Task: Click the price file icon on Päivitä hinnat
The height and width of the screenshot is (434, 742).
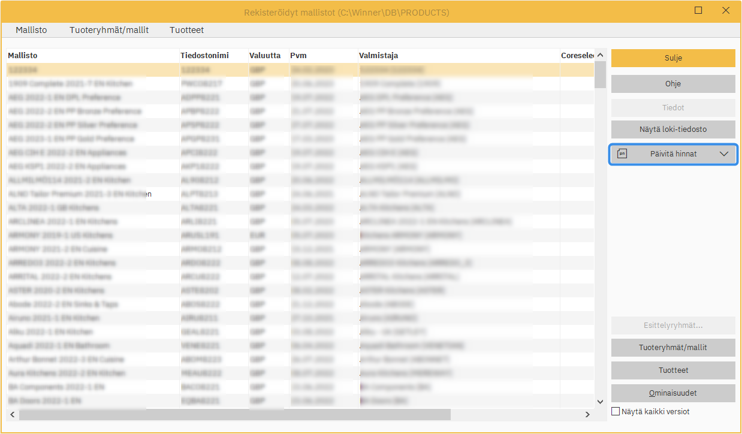Action: [622, 154]
